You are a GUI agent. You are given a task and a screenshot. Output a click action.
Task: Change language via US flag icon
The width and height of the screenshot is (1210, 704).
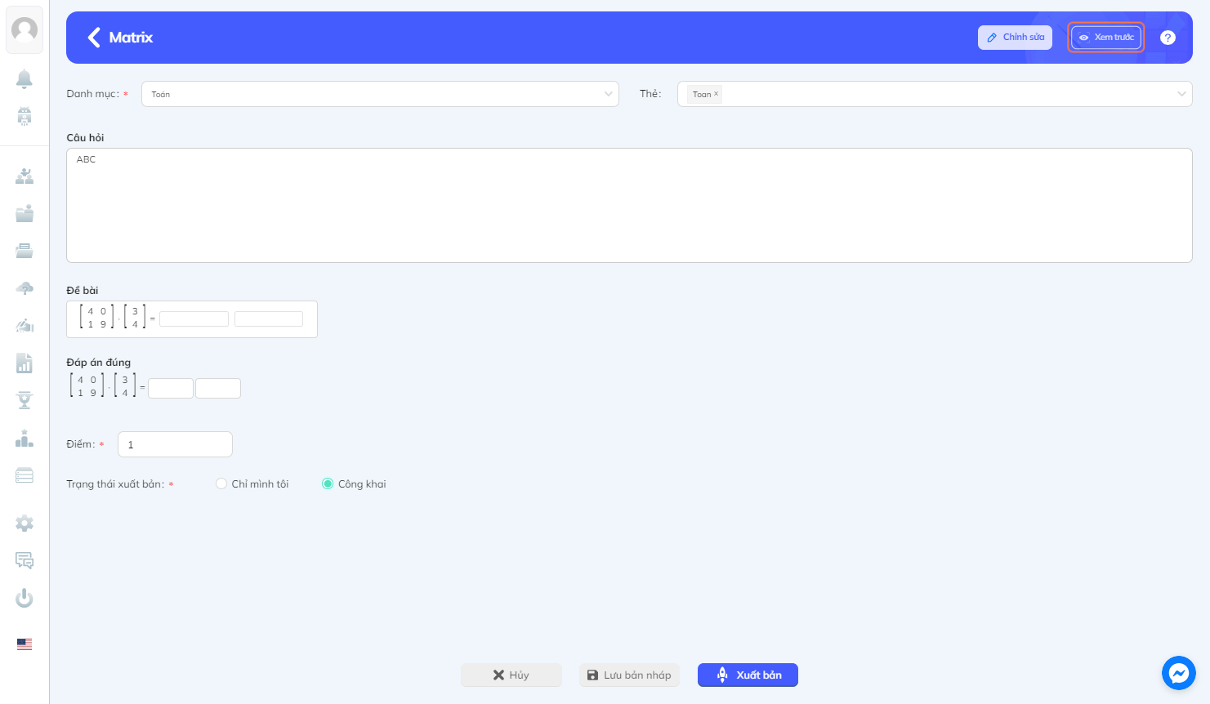[25, 644]
